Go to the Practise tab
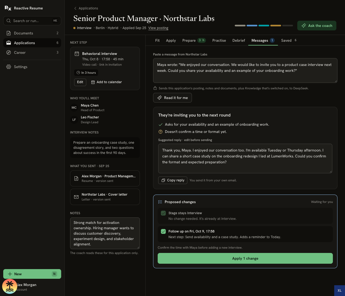Screen dimensions: 345x296 [219, 40]
